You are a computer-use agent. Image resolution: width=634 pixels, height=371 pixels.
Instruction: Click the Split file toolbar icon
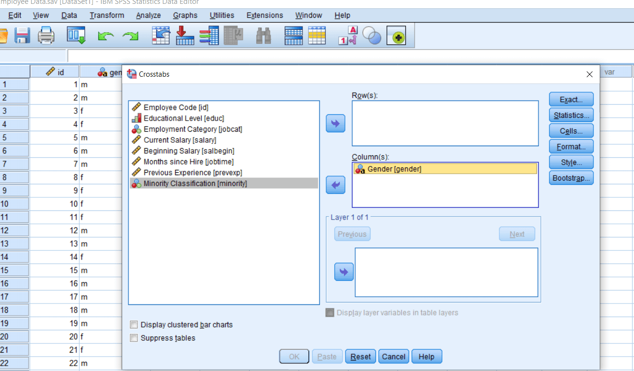[x=293, y=36]
